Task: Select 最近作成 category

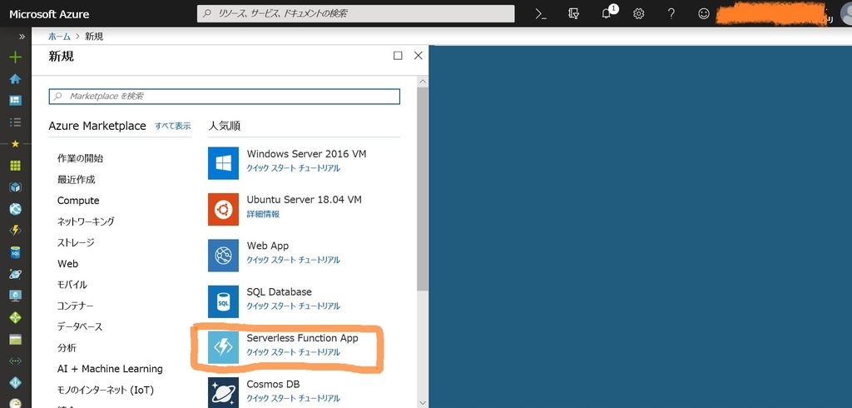Action: click(77, 180)
